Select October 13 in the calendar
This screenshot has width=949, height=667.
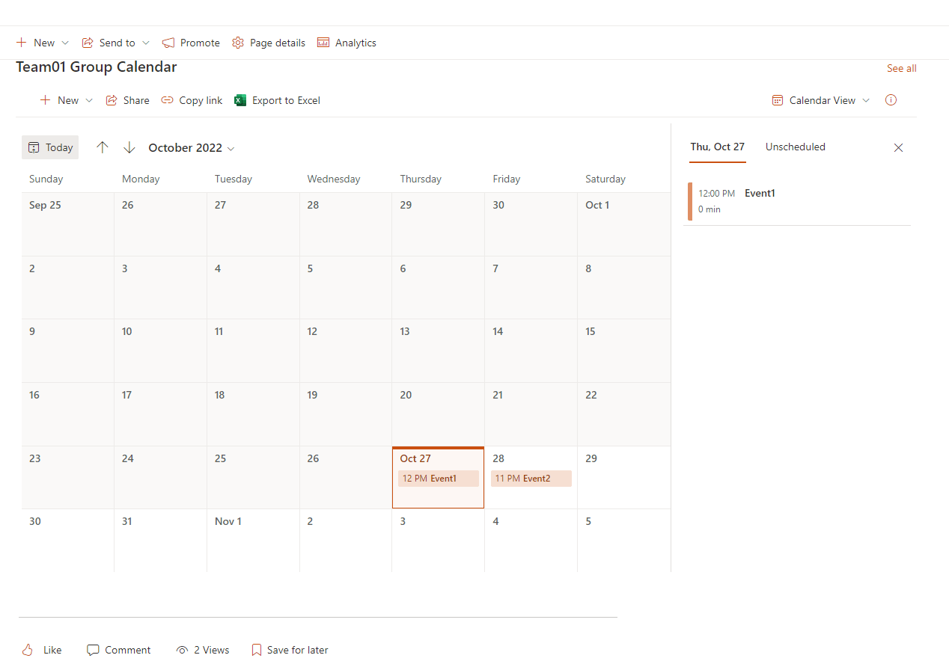[x=439, y=351]
